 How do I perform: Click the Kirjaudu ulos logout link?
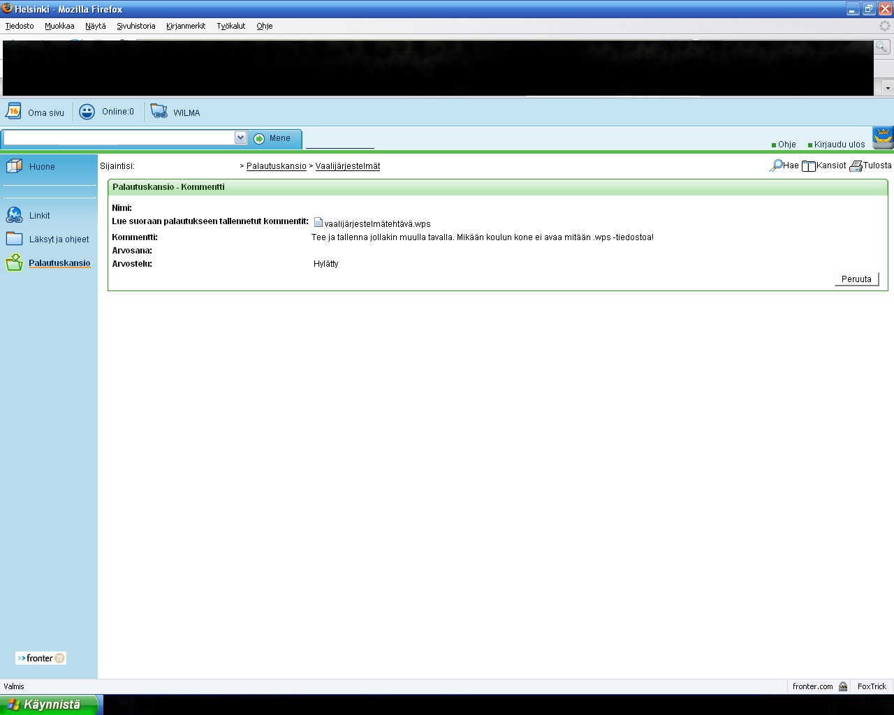pyautogui.click(x=839, y=145)
